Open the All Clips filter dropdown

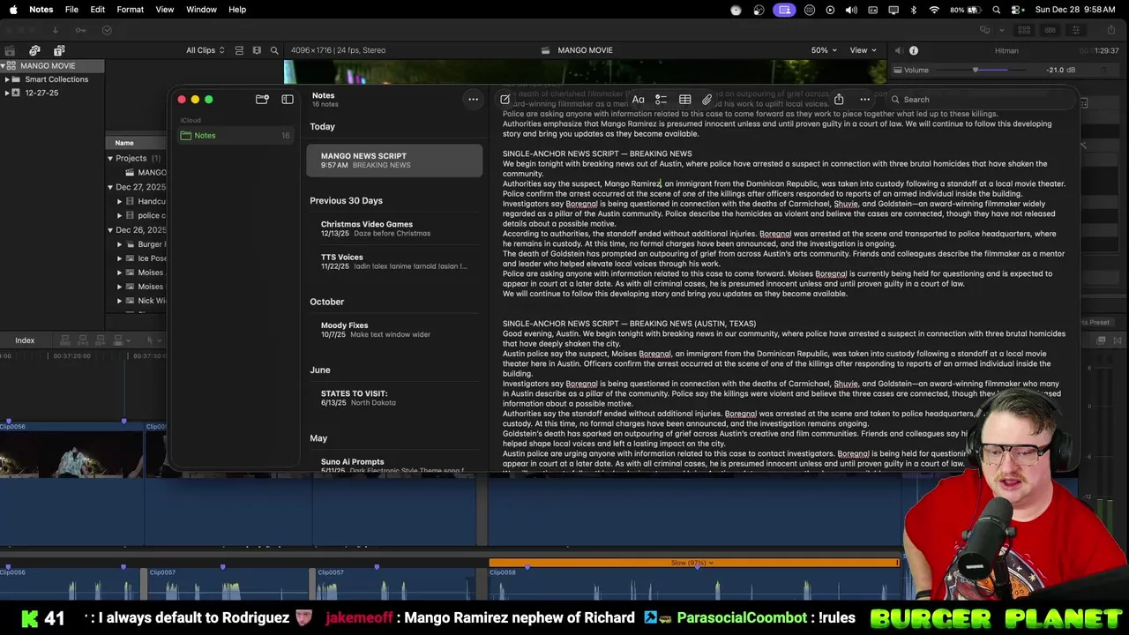(206, 50)
